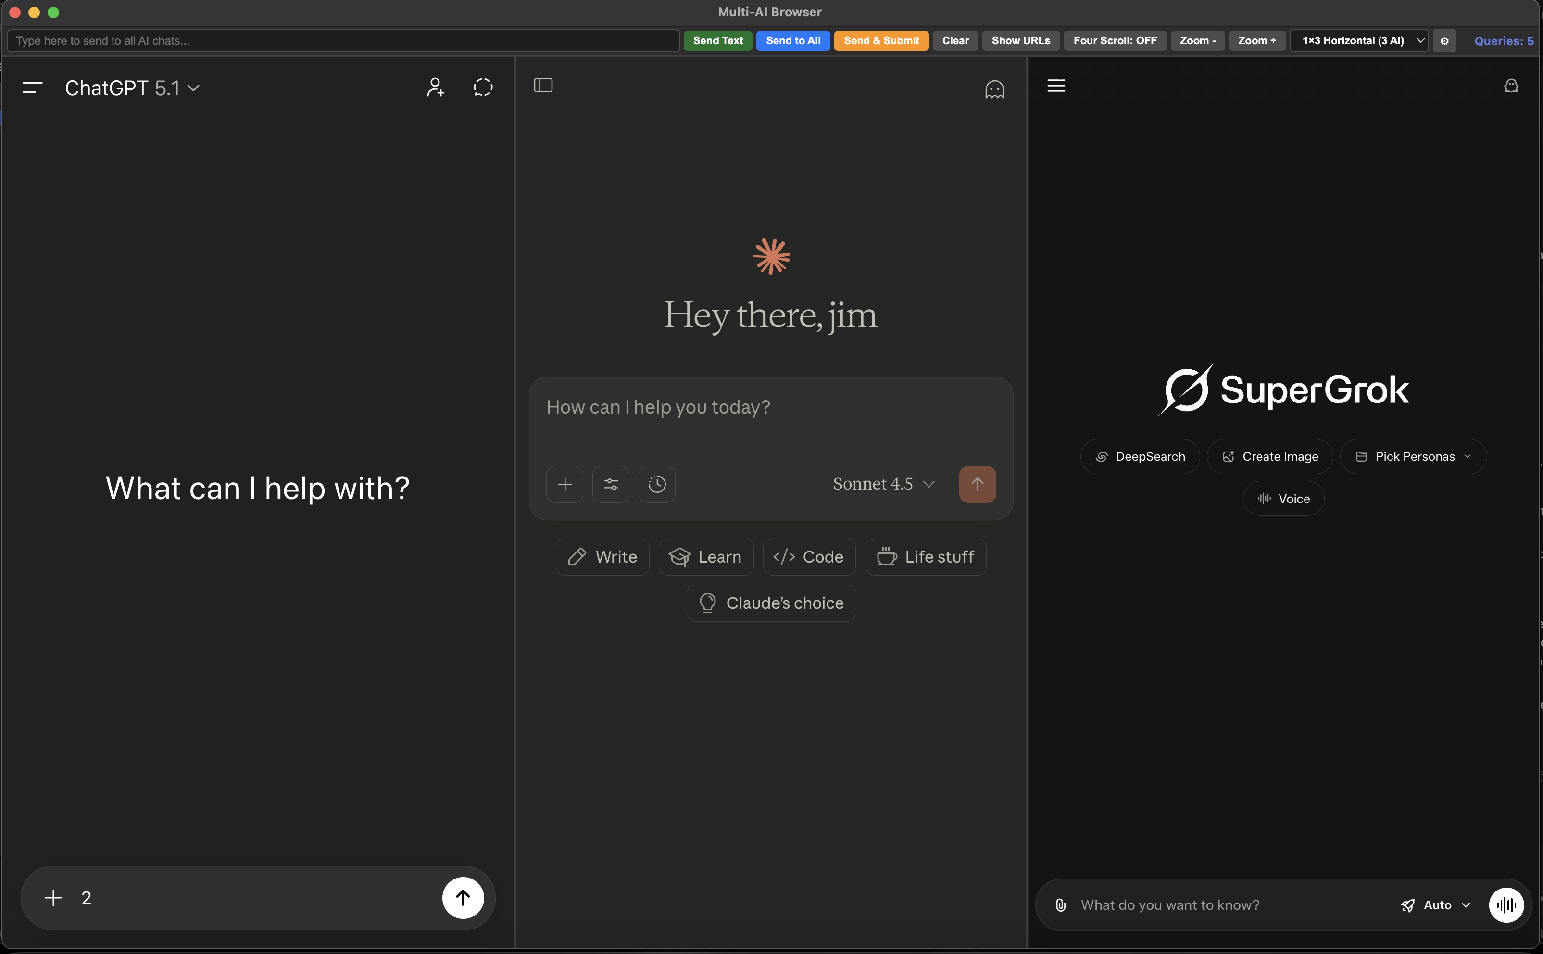
Task: Open Claude's style settings sliders icon
Action: click(610, 484)
